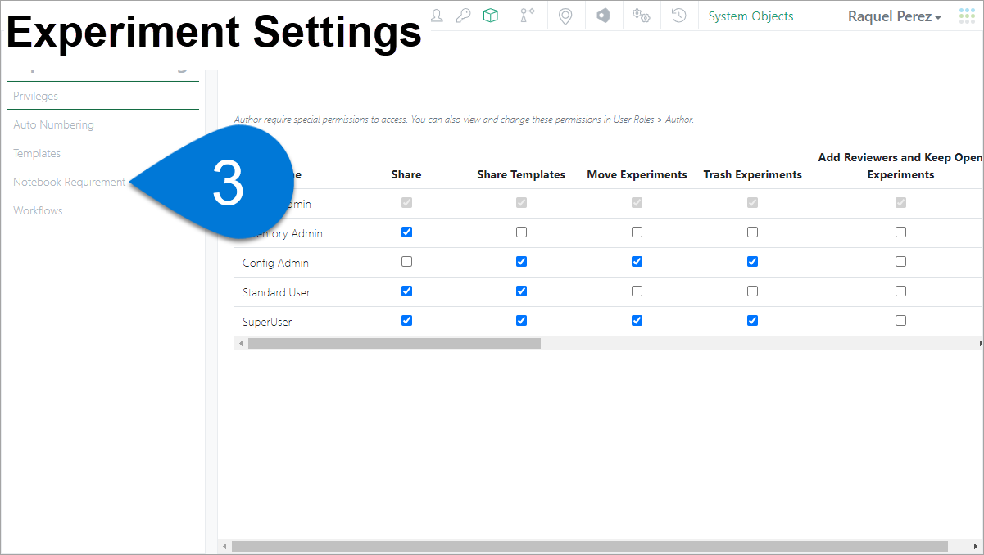Screen dimensions: 984x555
Task: Uncheck Move Experiments for SuperUser
Action: [637, 321]
